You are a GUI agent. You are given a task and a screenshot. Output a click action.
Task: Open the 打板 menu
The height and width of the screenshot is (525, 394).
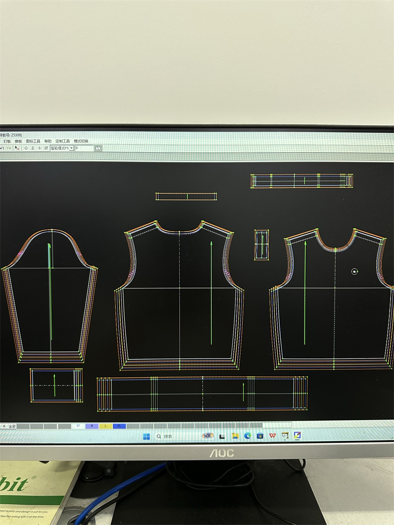(x=7, y=141)
